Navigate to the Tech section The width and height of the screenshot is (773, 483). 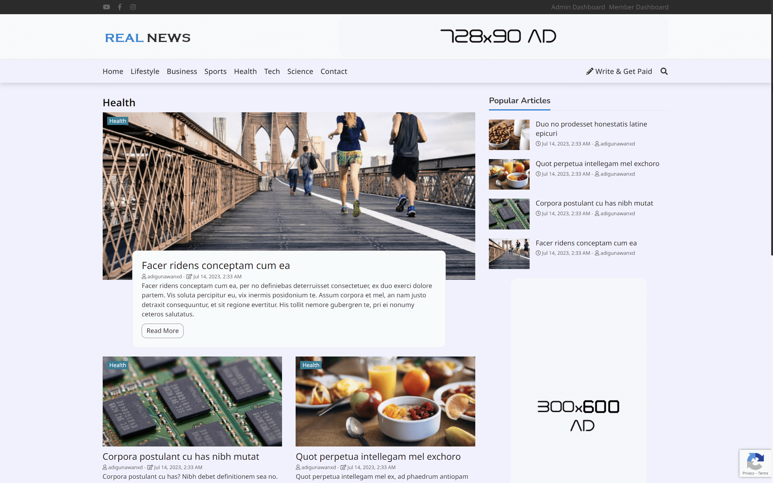[x=272, y=71]
